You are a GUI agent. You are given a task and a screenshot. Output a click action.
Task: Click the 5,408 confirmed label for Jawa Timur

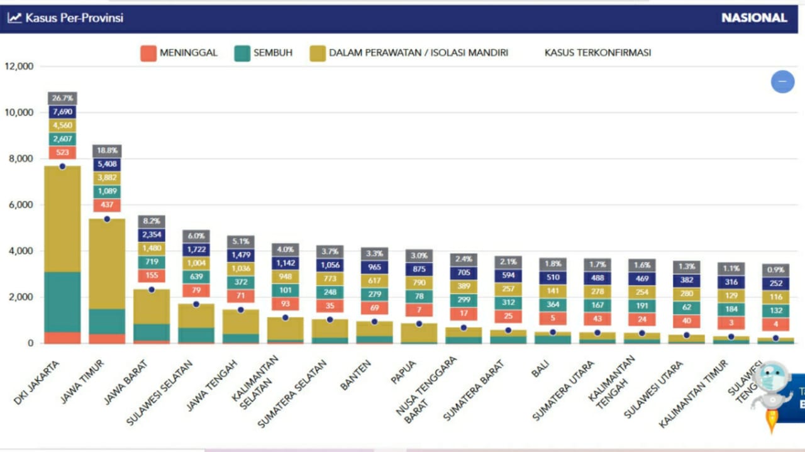point(107,165)
